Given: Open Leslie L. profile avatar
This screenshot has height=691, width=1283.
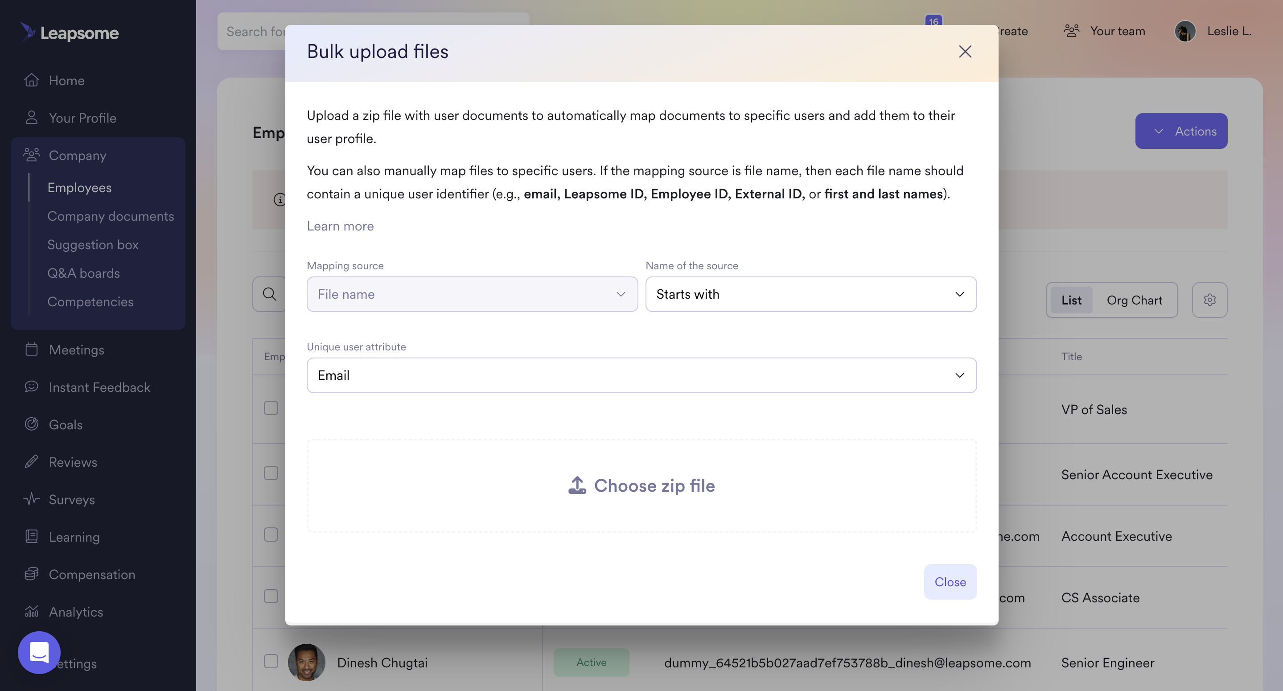Looking at the screenshot, I should 1185,31.
